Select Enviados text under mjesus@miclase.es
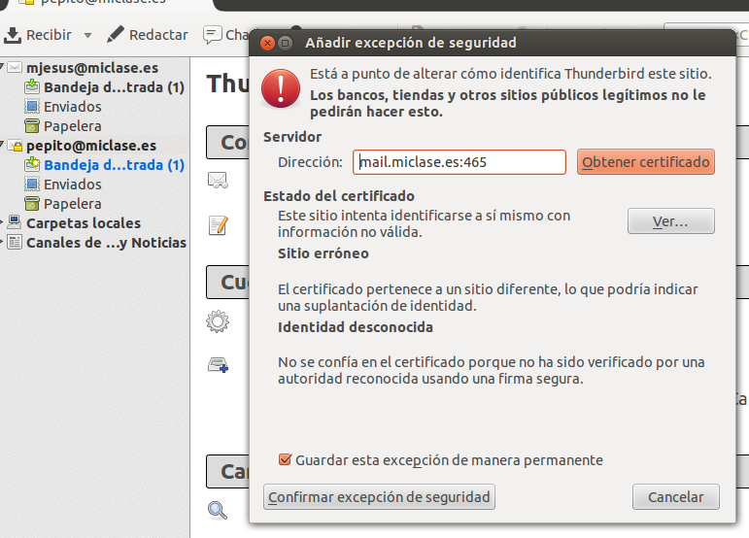This screenshot has height=538, width=749. (73, 107)
